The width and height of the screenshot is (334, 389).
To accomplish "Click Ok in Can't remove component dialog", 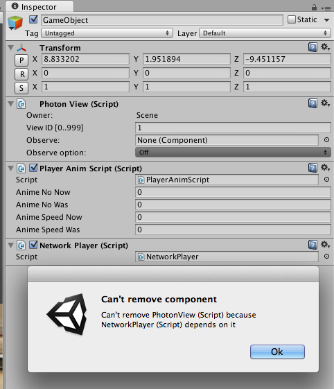I will 277,352.
